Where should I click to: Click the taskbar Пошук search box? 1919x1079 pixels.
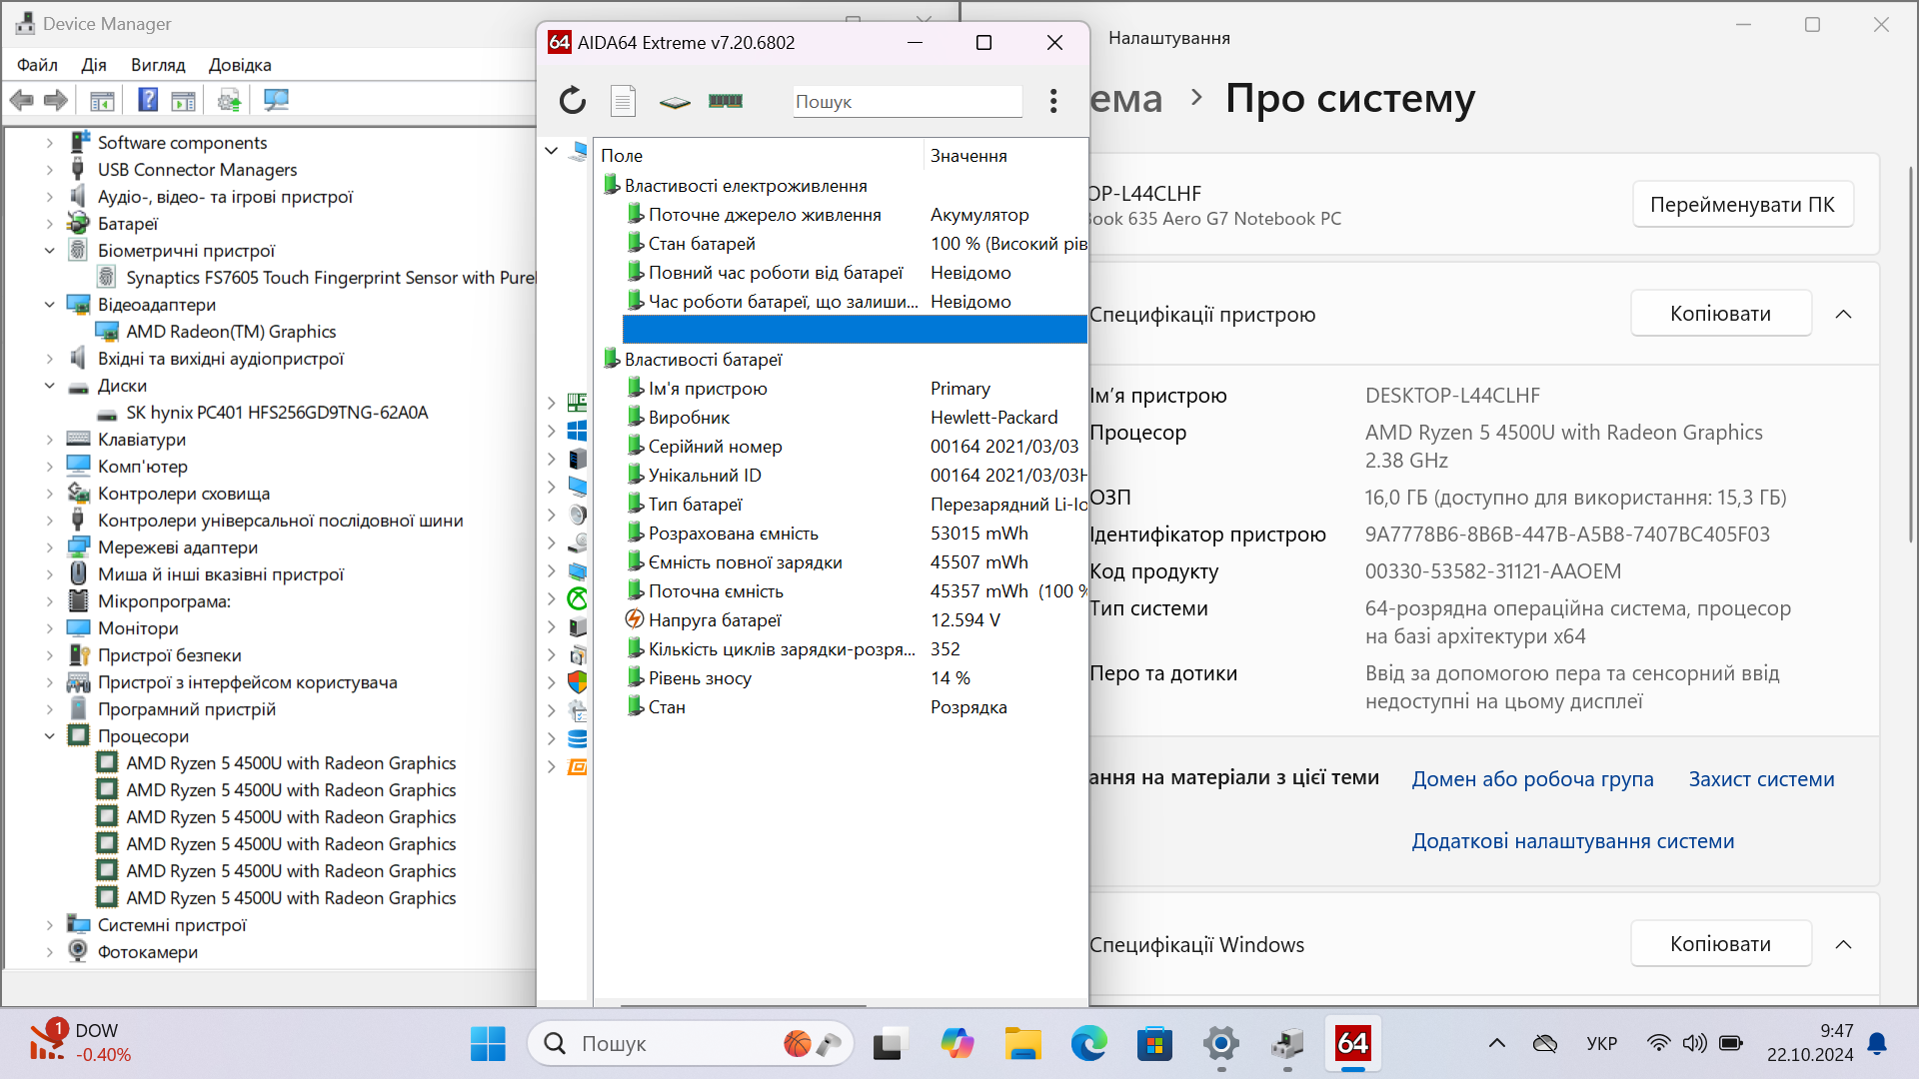[690, 1044]
